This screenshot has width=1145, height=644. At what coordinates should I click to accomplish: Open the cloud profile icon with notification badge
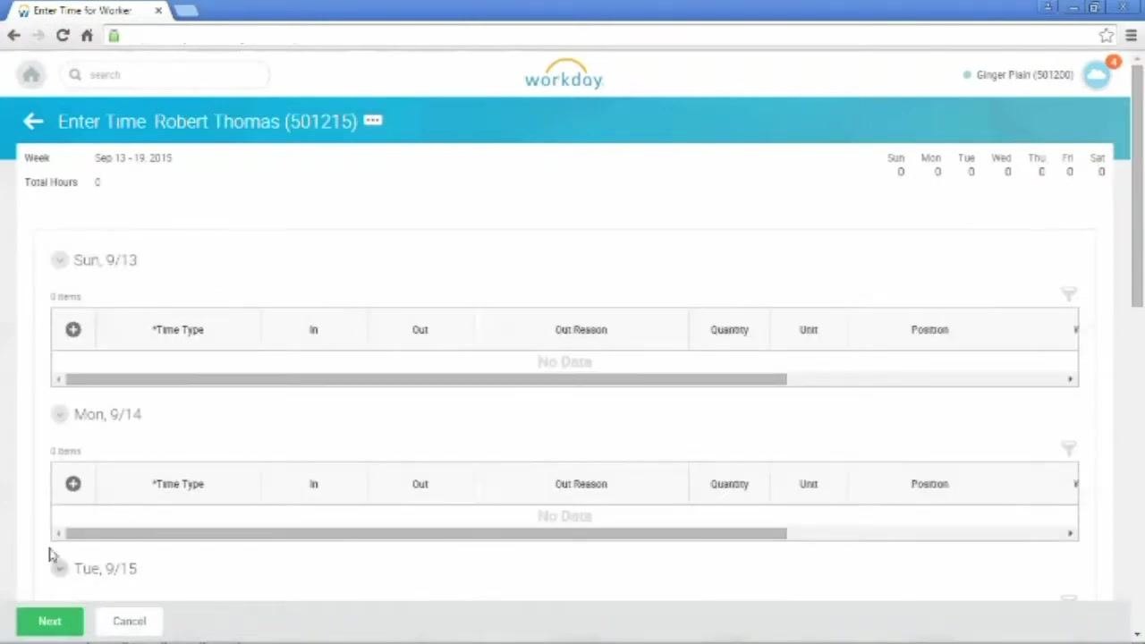click(x=1098, y=75)
